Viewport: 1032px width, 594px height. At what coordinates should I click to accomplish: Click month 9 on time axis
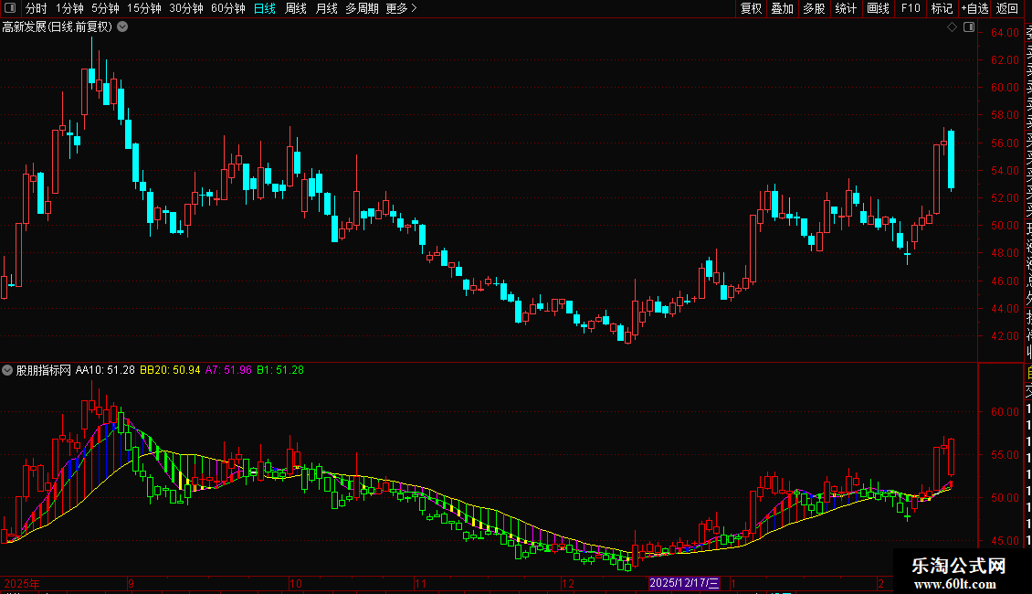[x=131, y=583]
